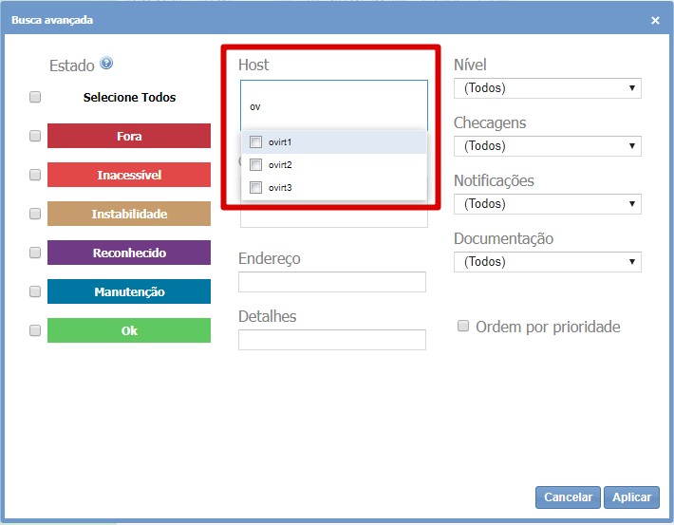Close the Busca avançada dialog
The width and height of the screenshot is (674, 525).
click(x=655, y=20)
